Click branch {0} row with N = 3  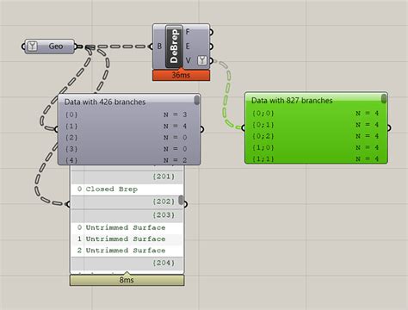pyautogui.click(x=127, y=115)
